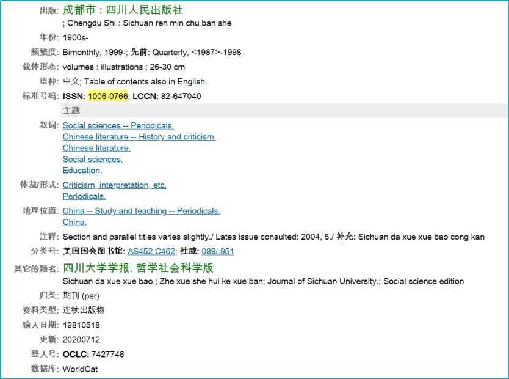Click the 载体形态 field label
Viewport: 509px width, 379px height.
(x=40, y=67)
